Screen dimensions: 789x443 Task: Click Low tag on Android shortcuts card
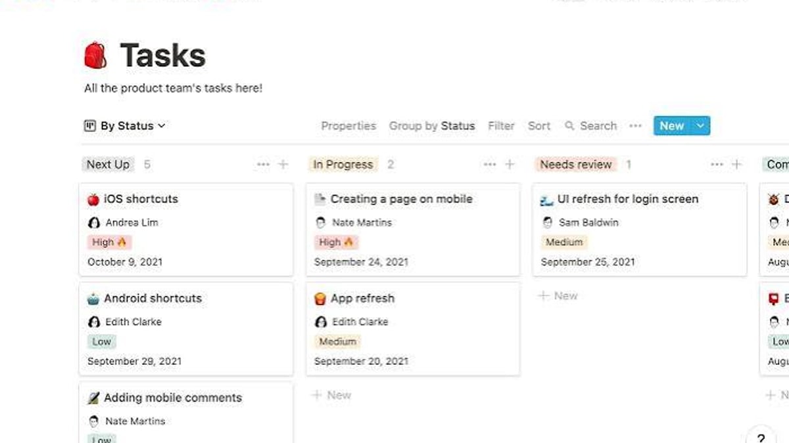(101, 341)
